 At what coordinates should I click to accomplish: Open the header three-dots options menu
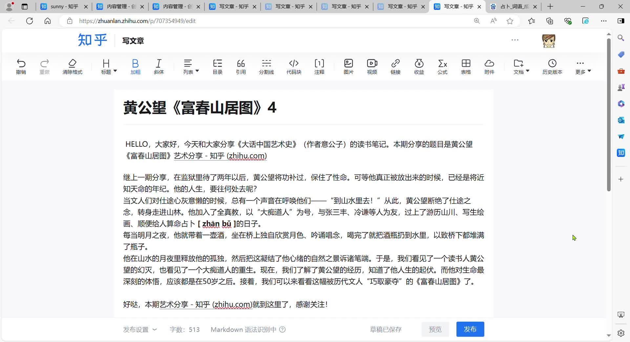515,40
